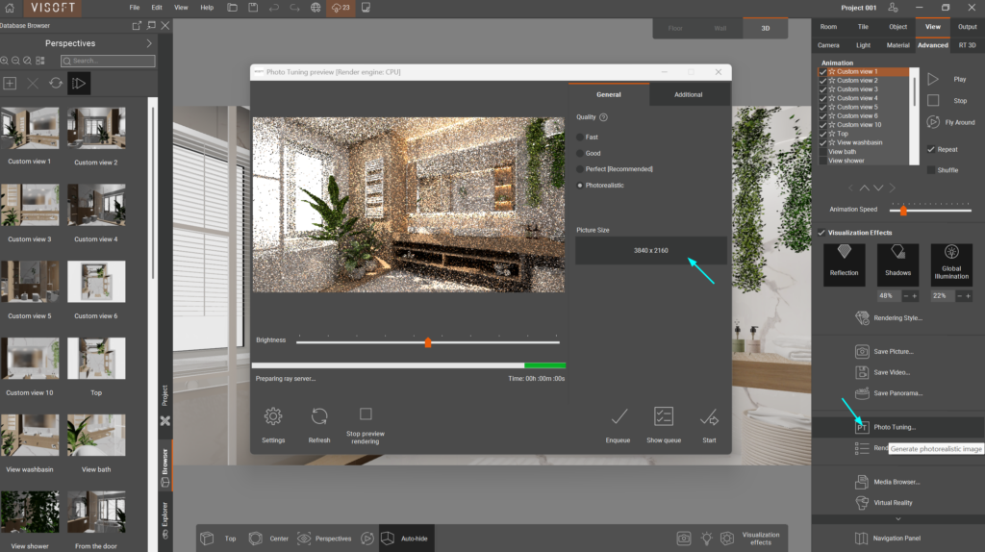Switch to the Material tab
The height and width of the screenshot is (552, 985).
point(897,45)
